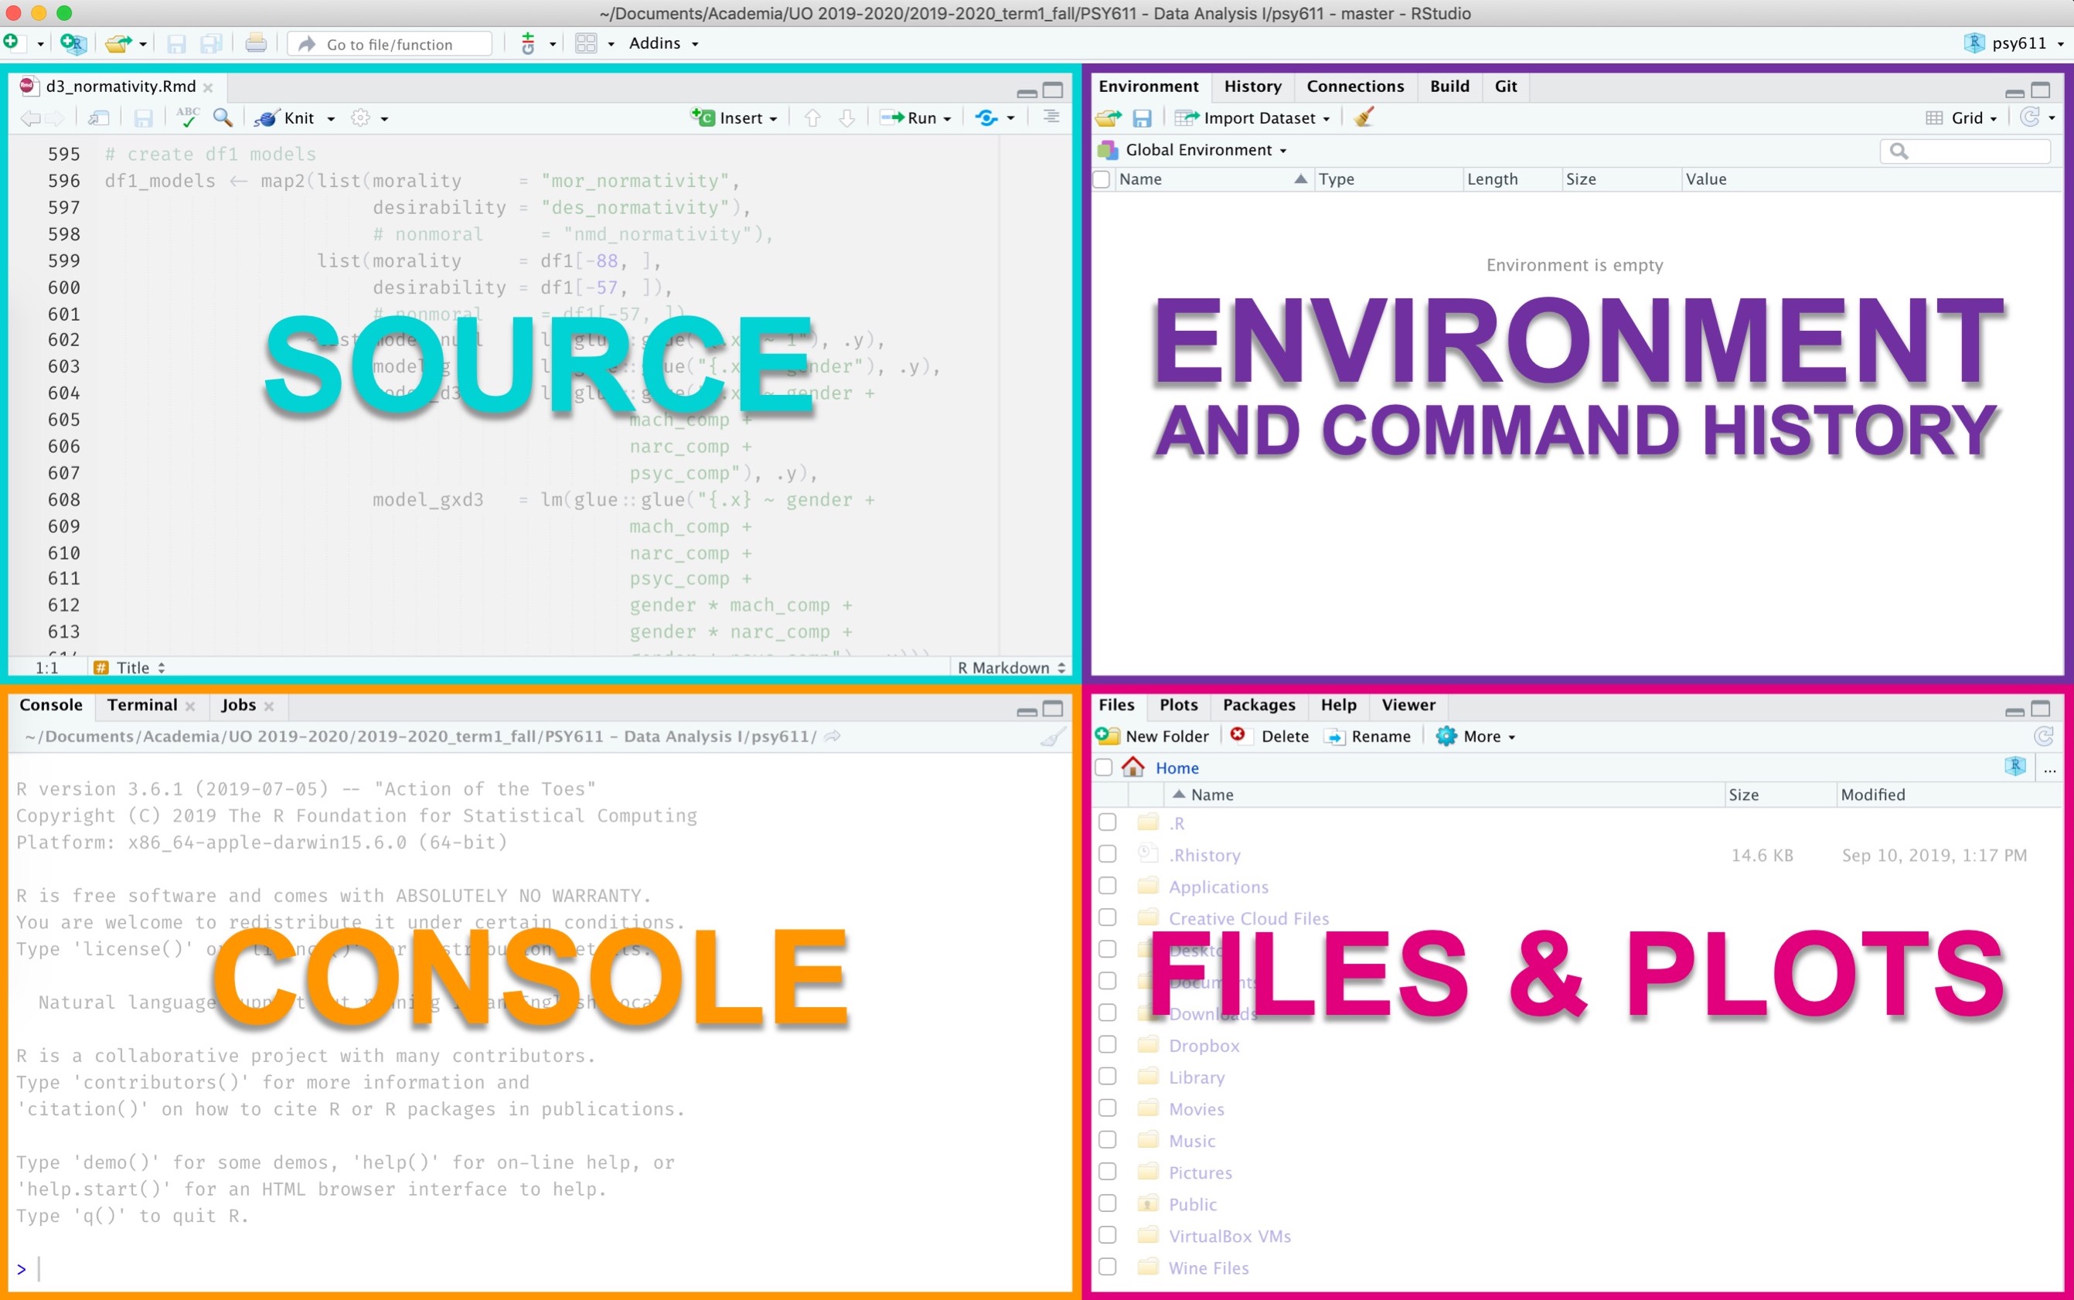Click the Open File folder icon

point(117,43)
